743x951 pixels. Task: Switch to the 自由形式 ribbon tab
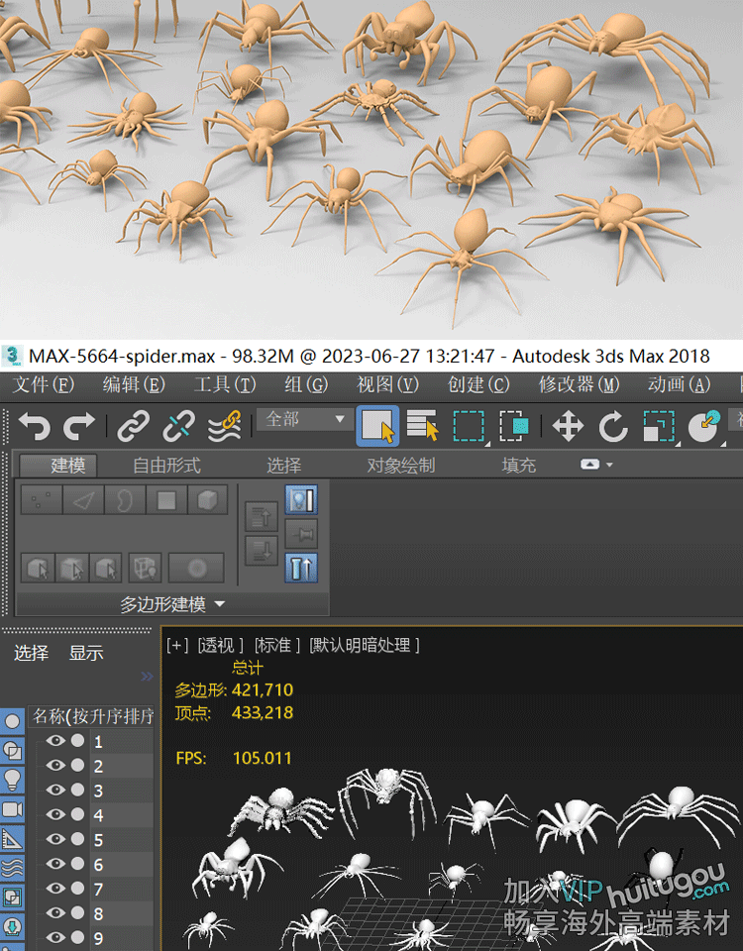[166, 465]
